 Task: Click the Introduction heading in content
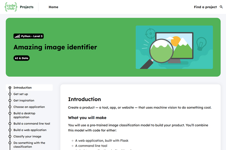click(x=85, y=99)
